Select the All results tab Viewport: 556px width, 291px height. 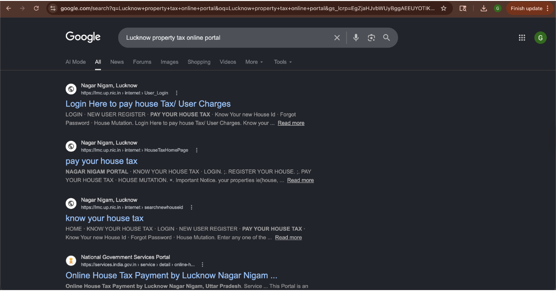98,62
